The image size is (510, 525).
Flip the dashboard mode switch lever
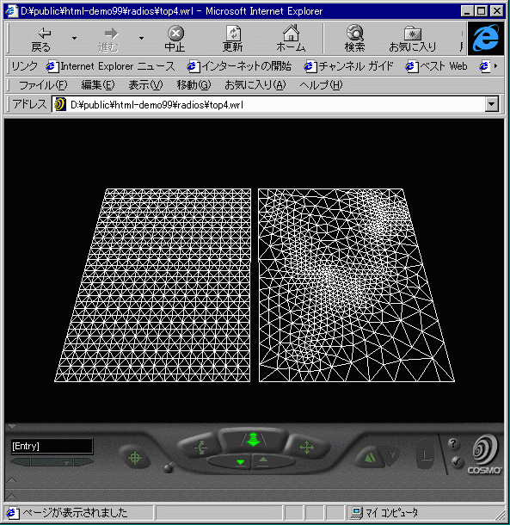169,467
